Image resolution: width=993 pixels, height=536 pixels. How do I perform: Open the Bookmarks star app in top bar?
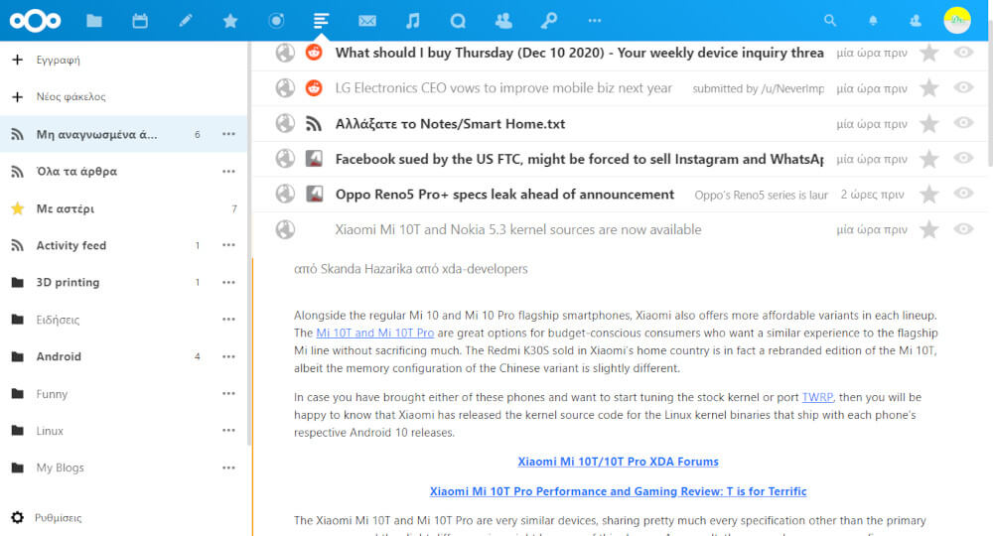point(230,21)
